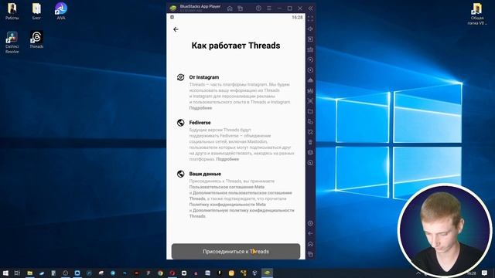Open BlueStacks hamburger menu
495x278 pixels.
coord(269,8)
